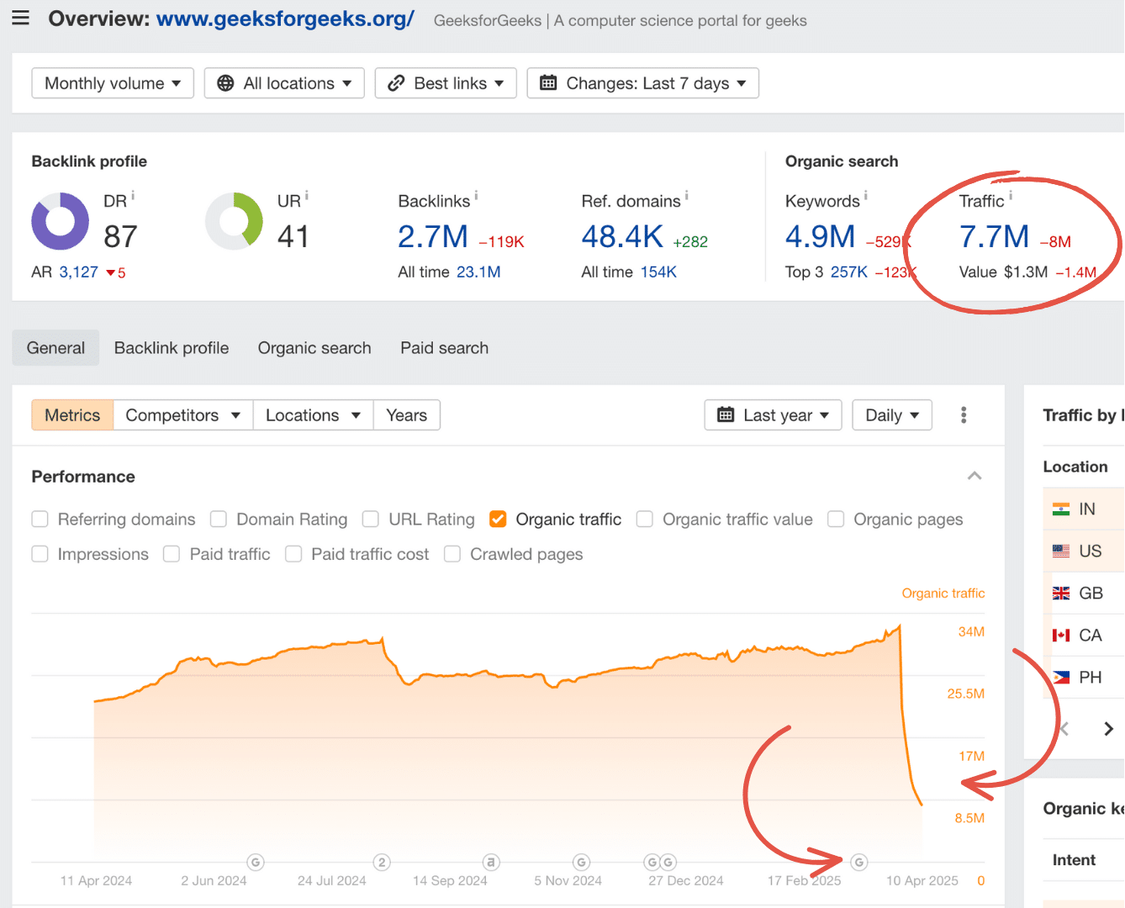Open the hamburger navigation menu
This screenshot has width=1125, height=908.
[x=21, y=18]
